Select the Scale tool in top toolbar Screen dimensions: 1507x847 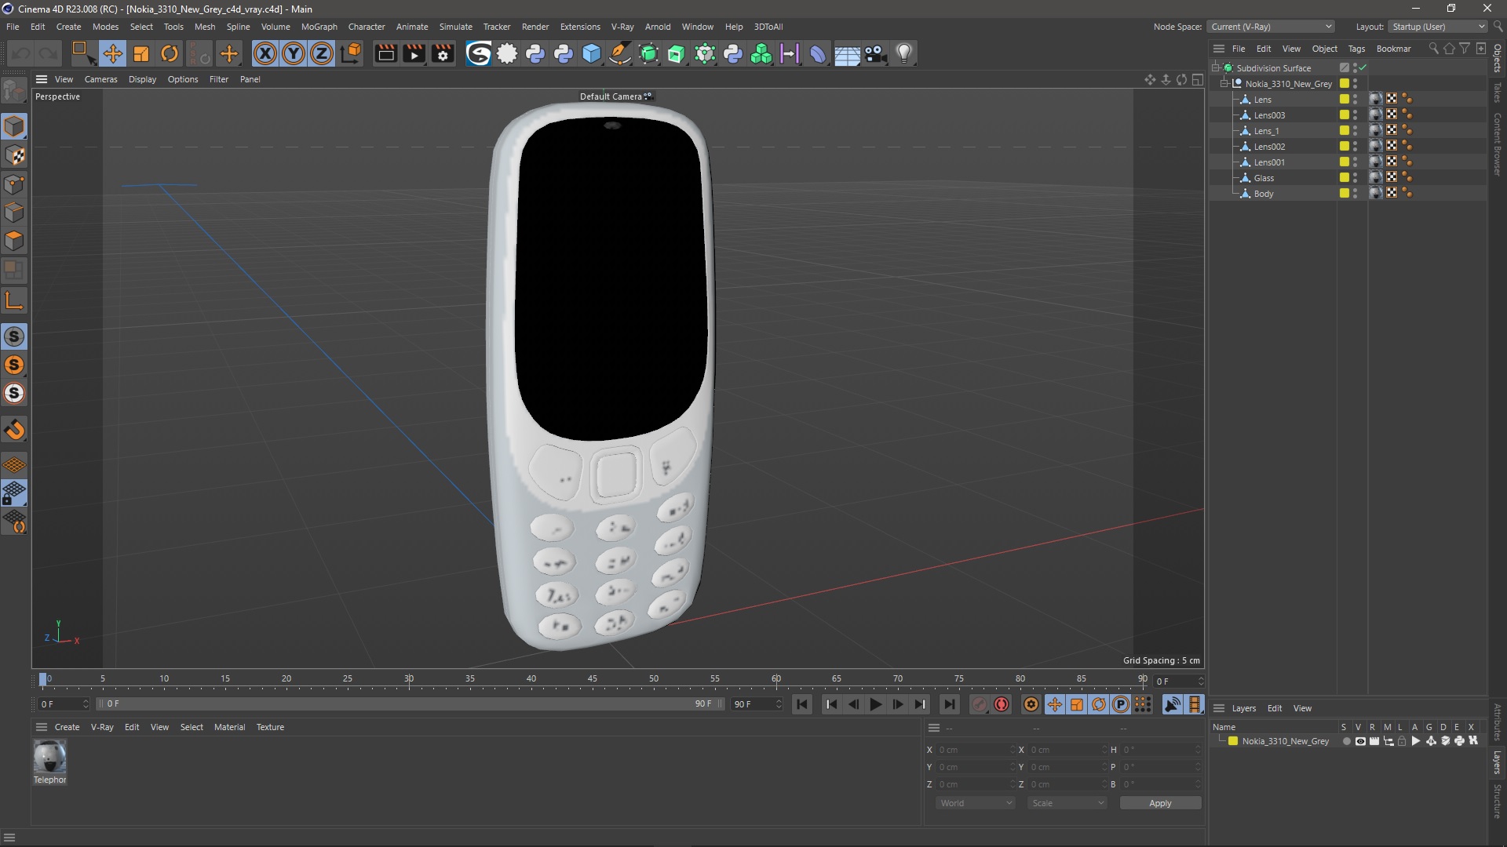tap(141, 53)
